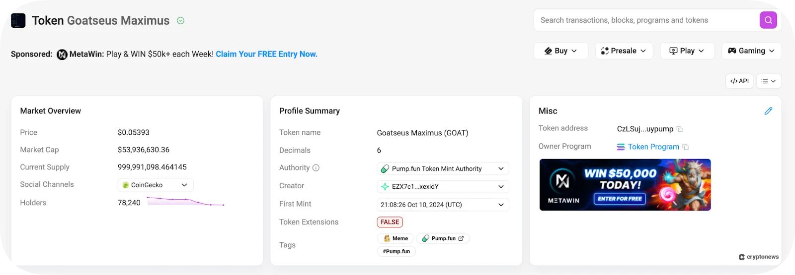Open the Token Program link
This screenshot has width=795, height=275.
(x=653, y=147)
